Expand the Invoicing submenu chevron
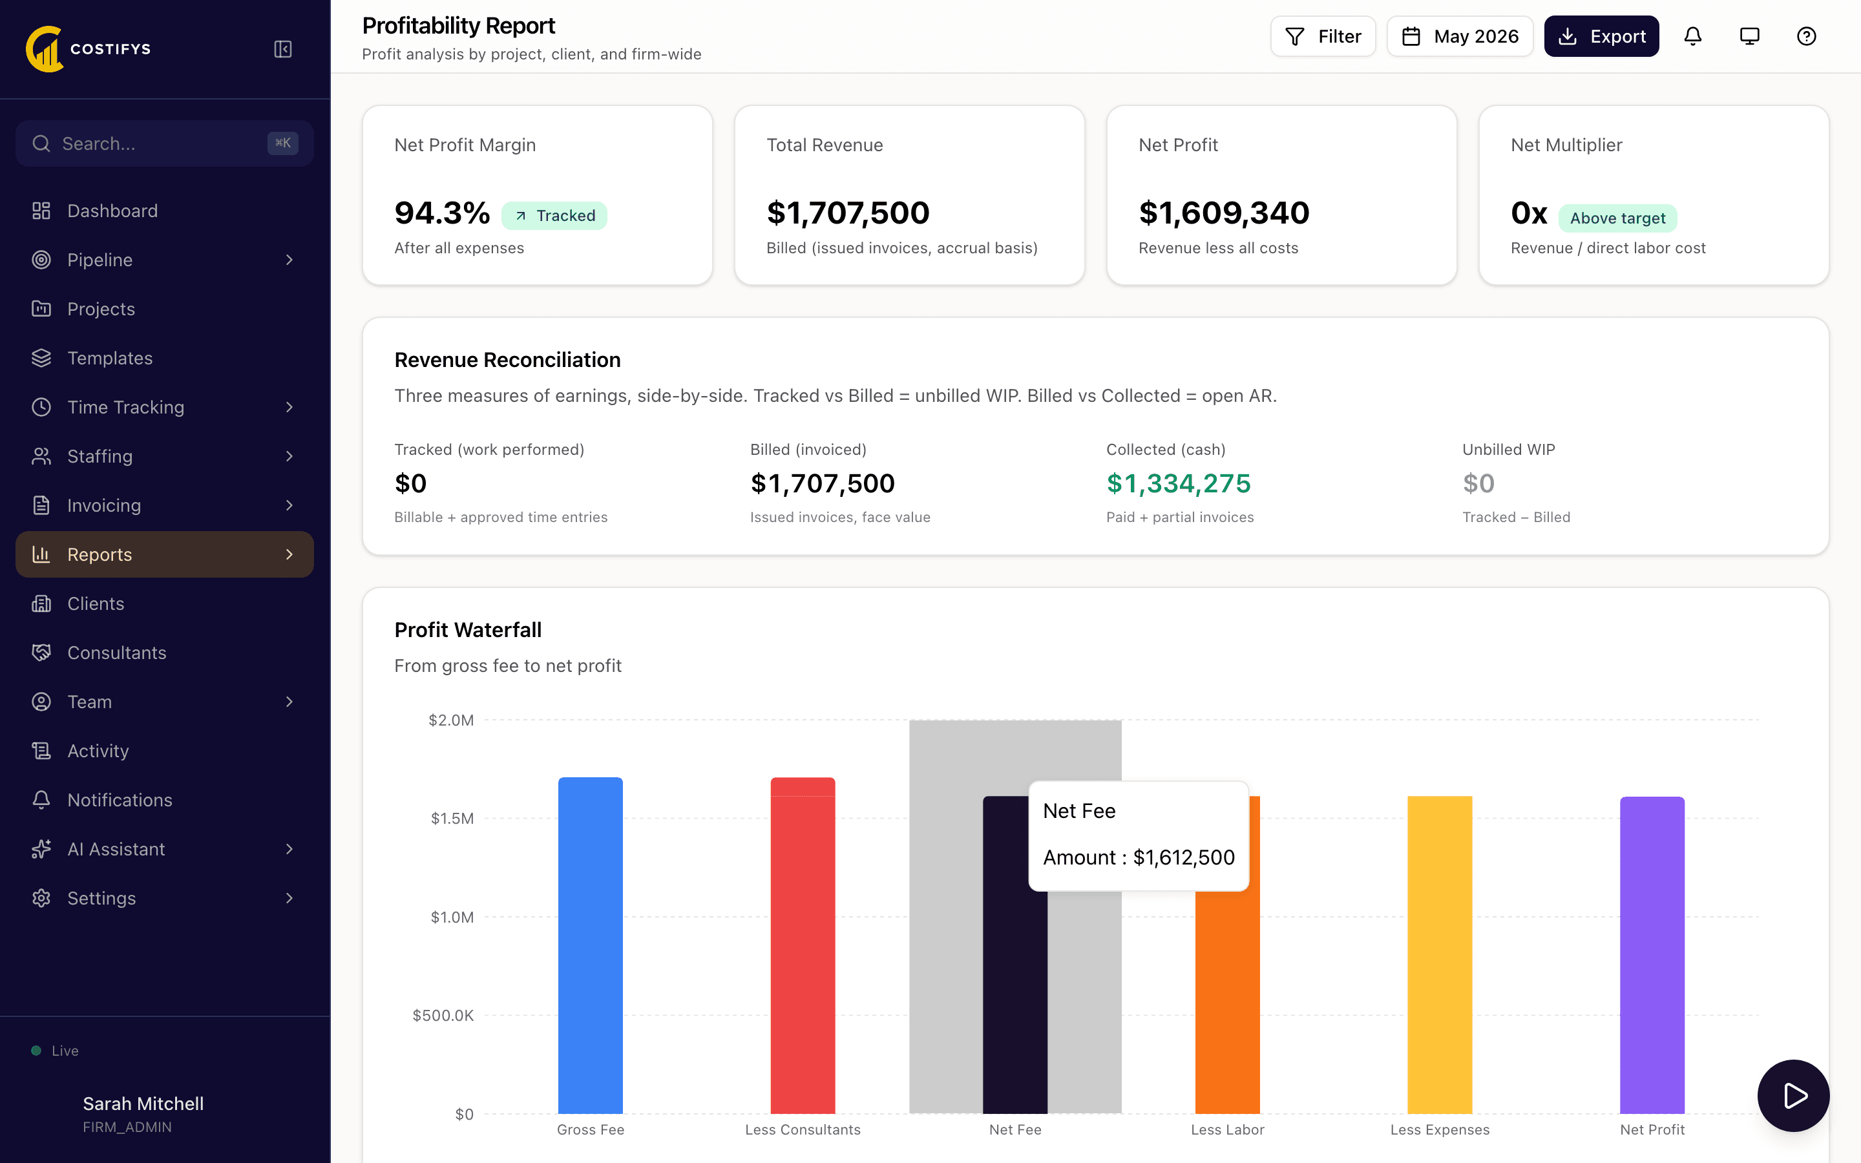Viewport: 1861px width, 1163px height. click(289, 505)
